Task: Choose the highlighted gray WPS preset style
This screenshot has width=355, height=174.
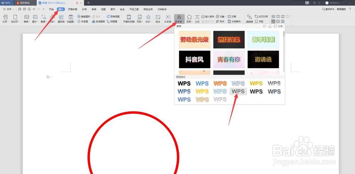Action: coord(238,91)
